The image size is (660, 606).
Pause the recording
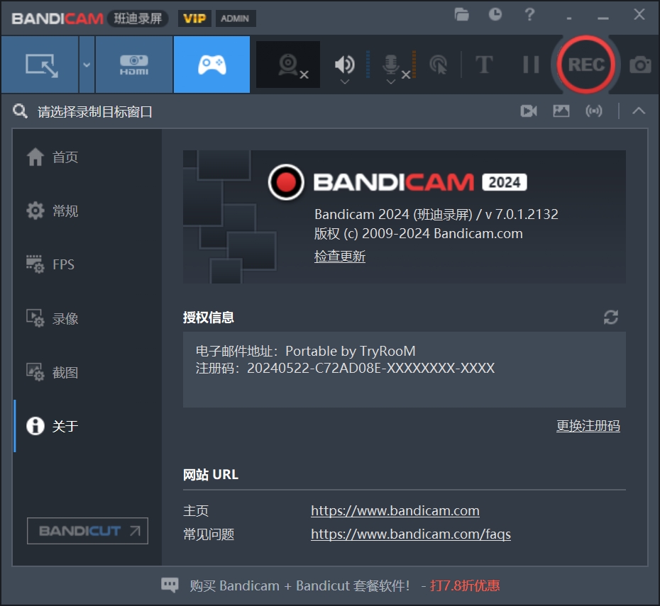tap(531, 64)
